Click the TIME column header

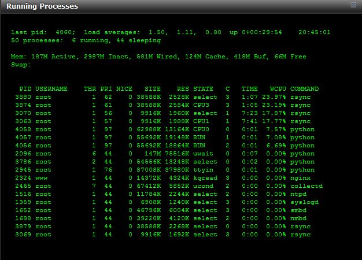coord(250,89)
